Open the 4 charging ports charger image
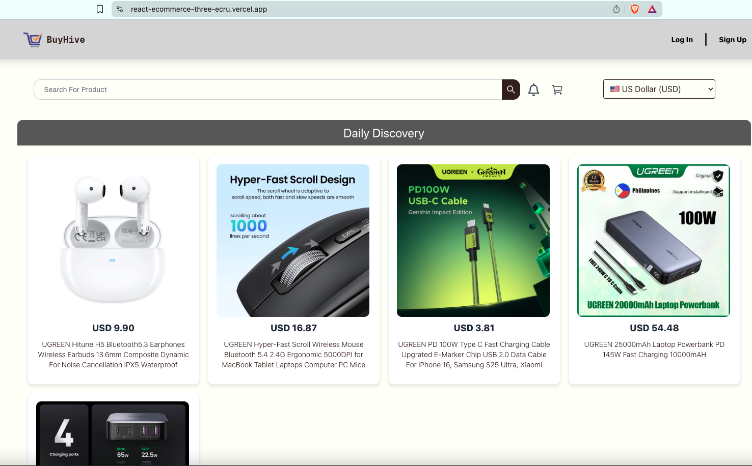The height and width of the screenshot is (466, 752). [x=113, y=433]
